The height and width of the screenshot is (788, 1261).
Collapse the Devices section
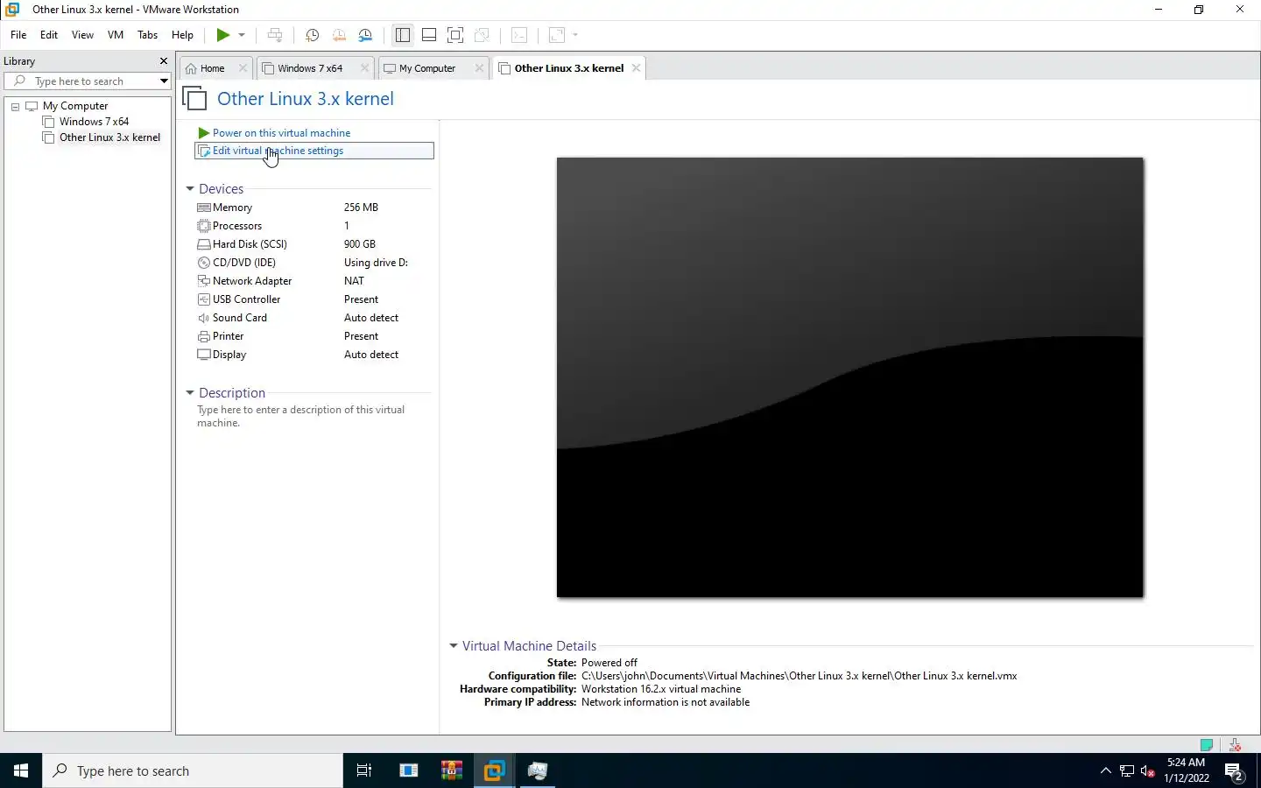pos(190,189)
